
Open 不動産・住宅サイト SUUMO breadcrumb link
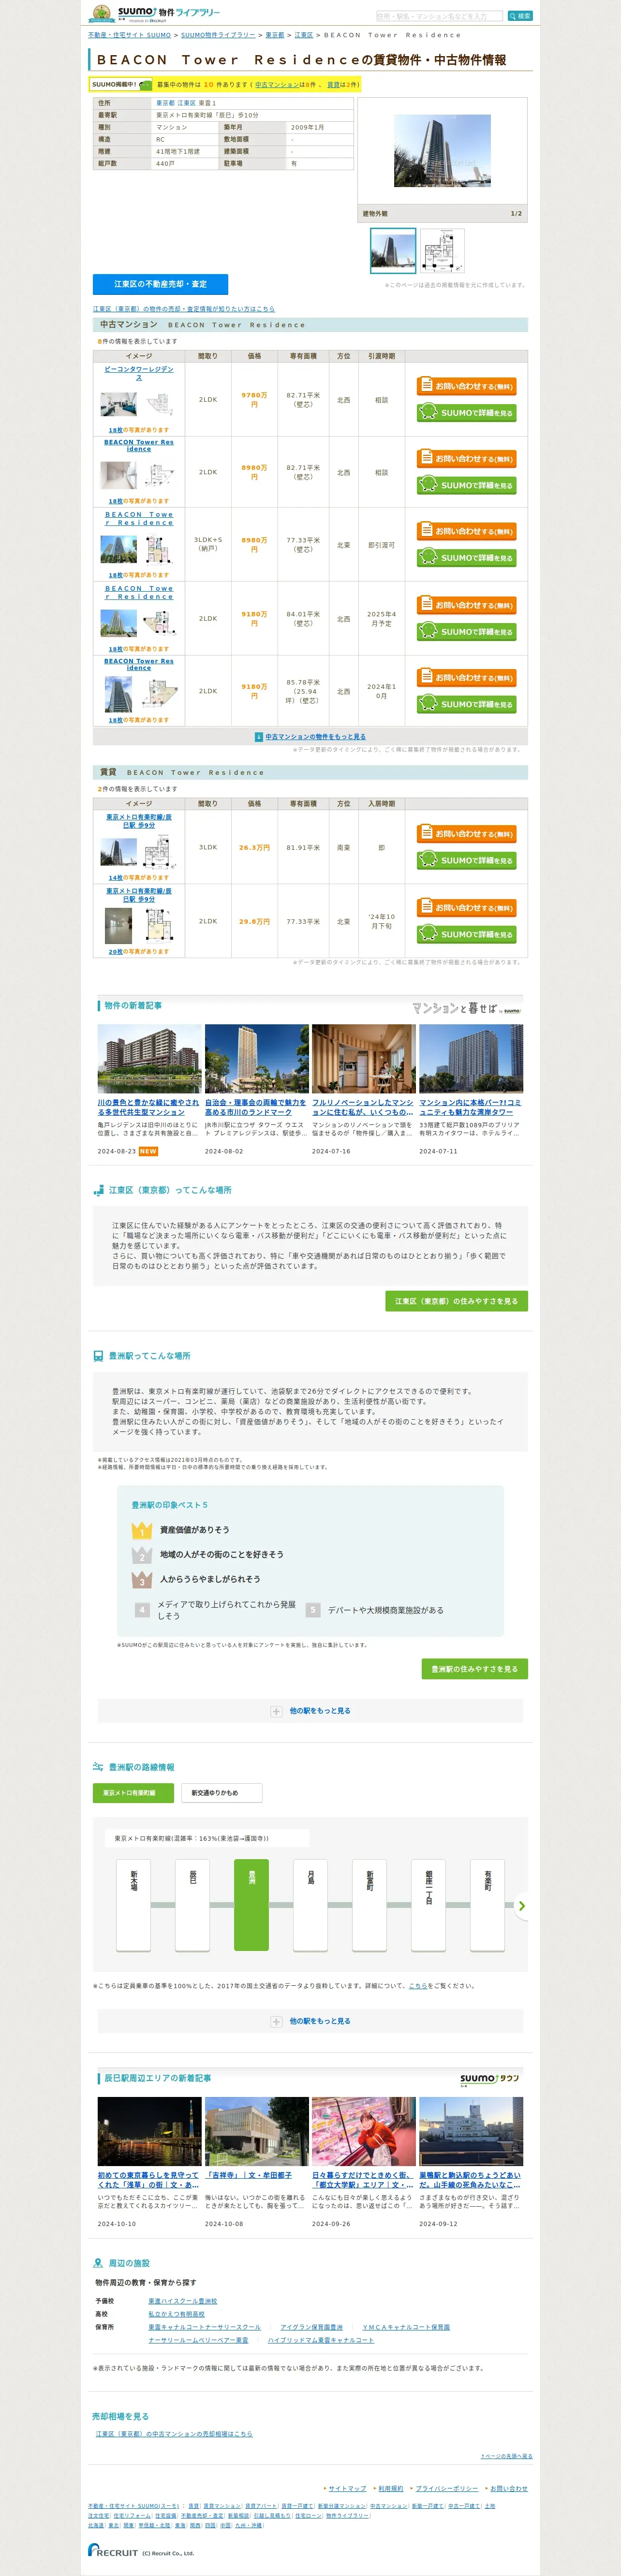click(x=129, y=35)
